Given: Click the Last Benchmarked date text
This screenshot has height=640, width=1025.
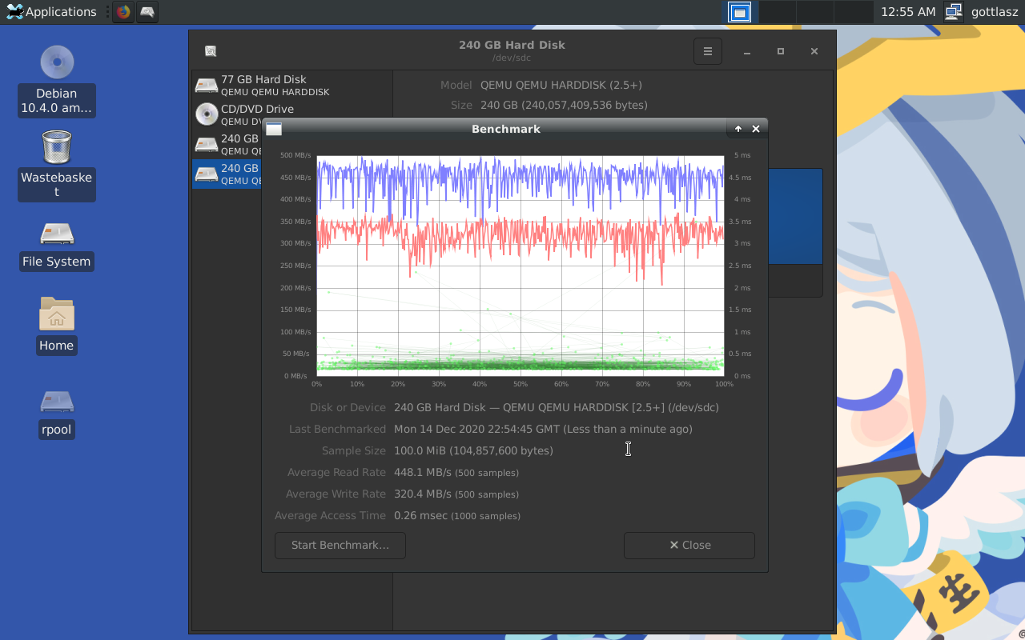Looking at the screenshot, I should point(543,429).
